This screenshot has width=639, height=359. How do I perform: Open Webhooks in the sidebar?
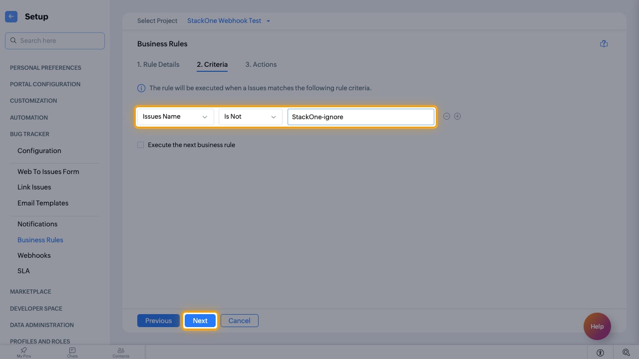coord(34,255)
